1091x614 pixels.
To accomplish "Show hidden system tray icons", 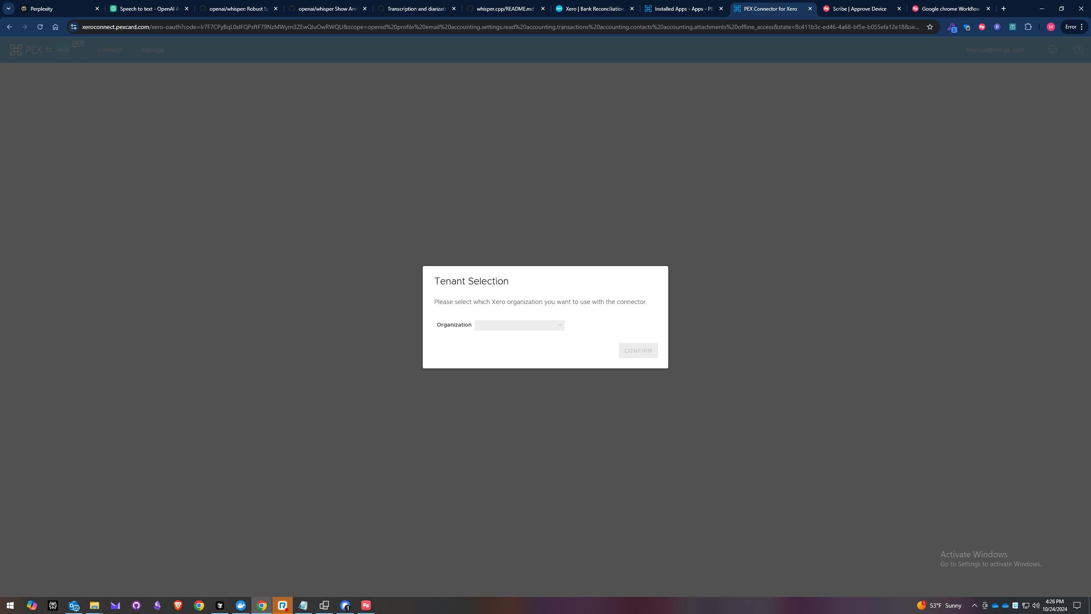I will [x=974, y=605].
